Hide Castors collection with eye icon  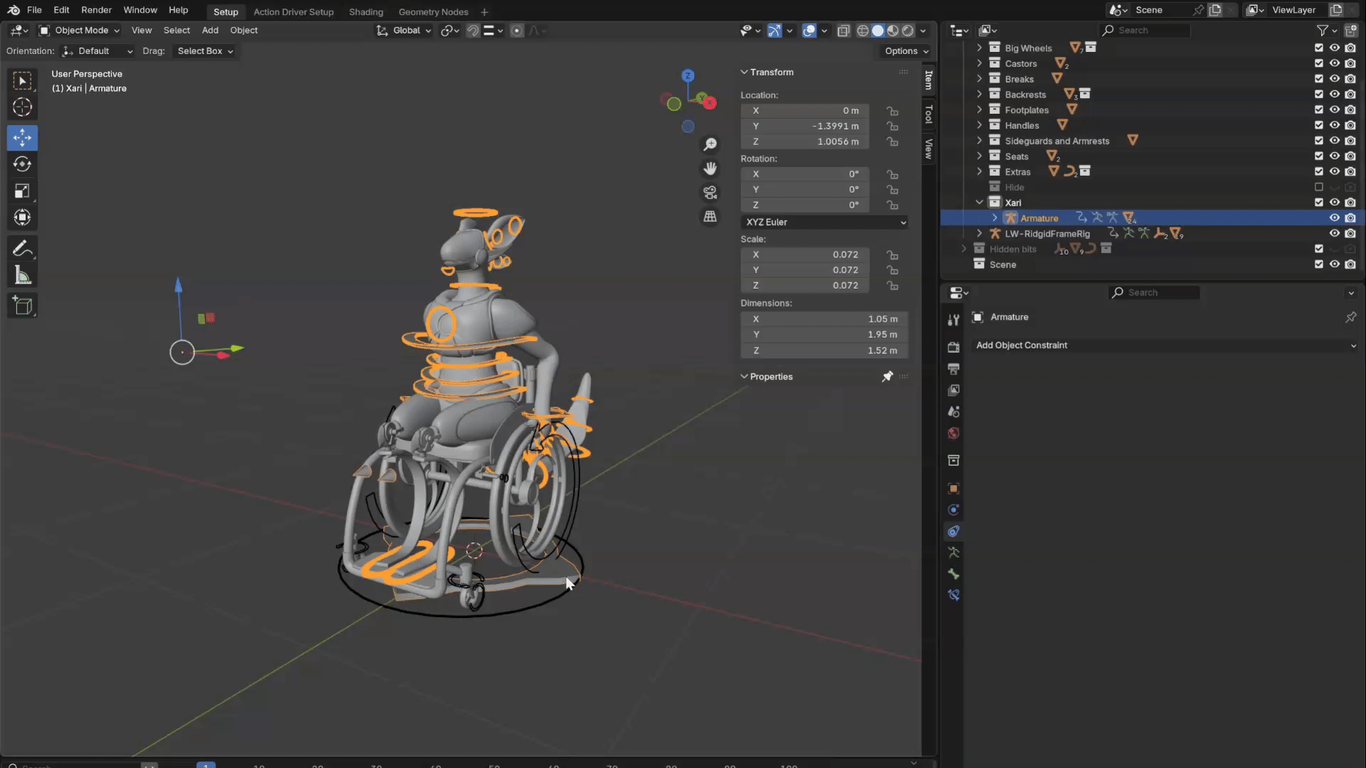point(1335,64)
